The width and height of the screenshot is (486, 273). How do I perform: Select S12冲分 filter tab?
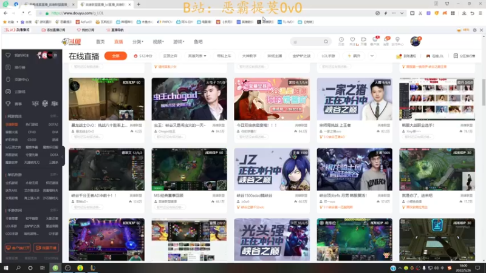tap(143, 56)
